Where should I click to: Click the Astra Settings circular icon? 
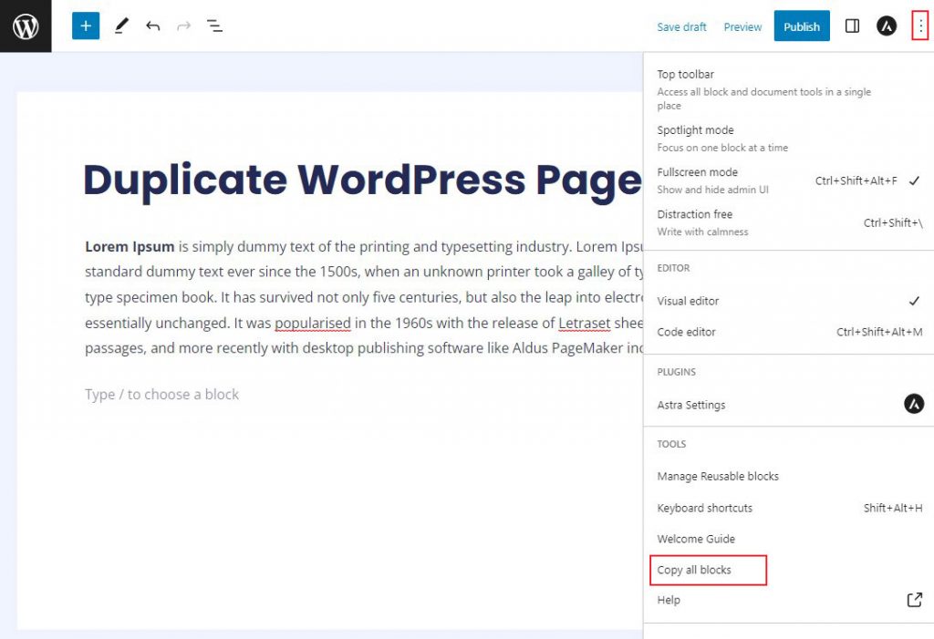pyautogui.click(x=913, y=404)
